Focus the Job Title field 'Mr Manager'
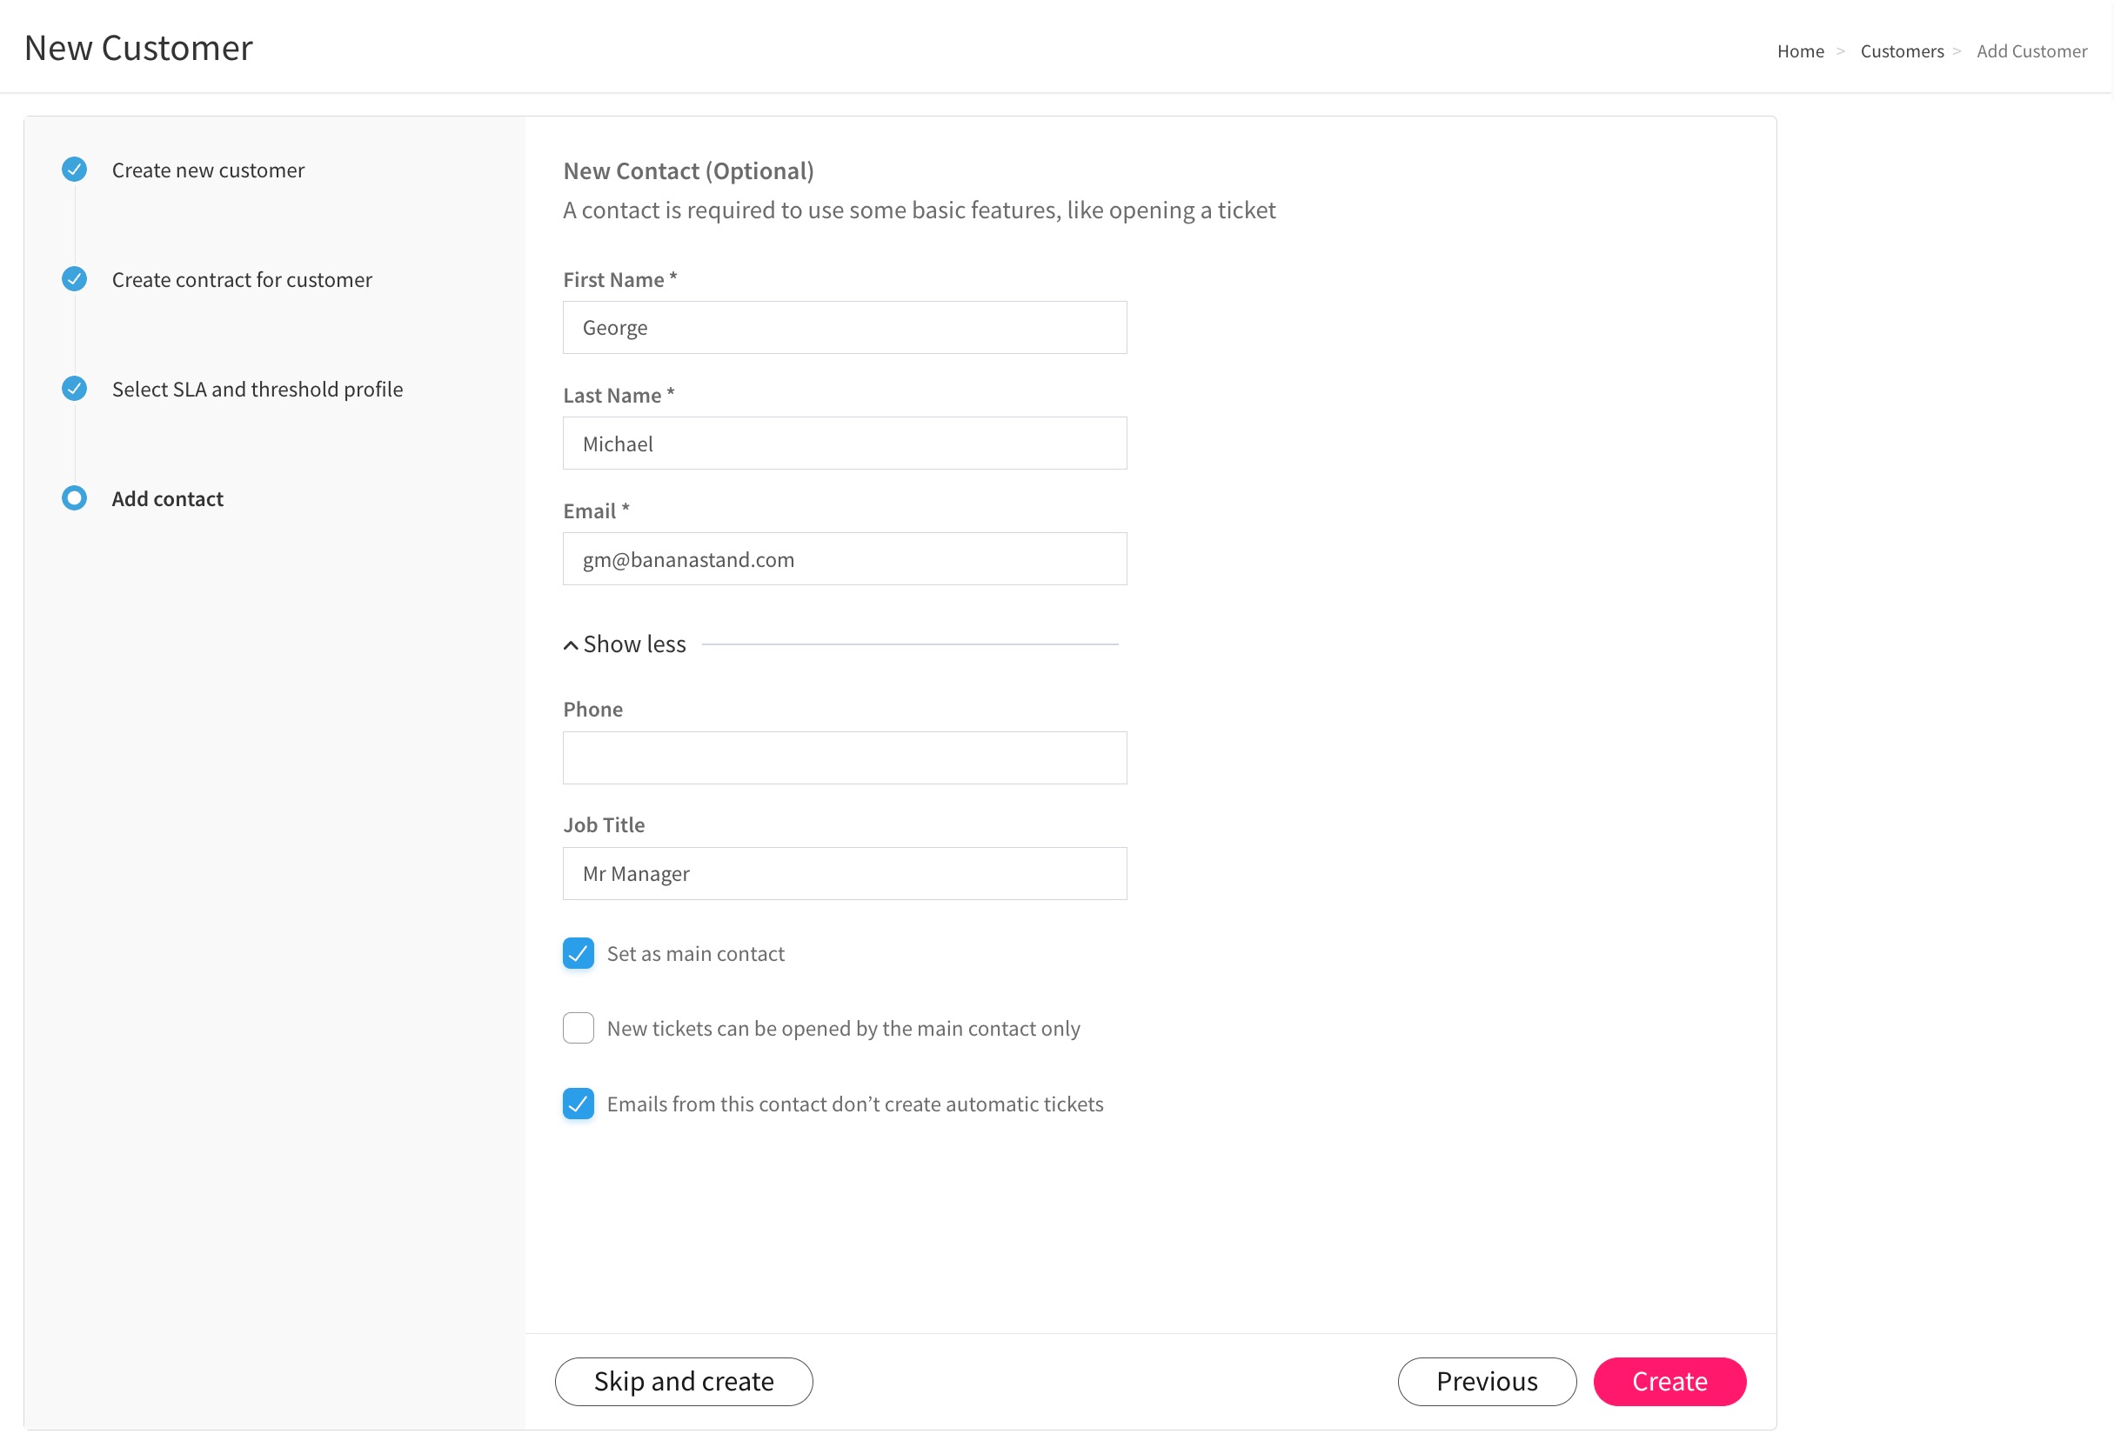Screen dimensions: 2114x1454 click(x=845, y=874)
